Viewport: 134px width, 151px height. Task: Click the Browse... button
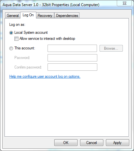(x=111, y=48)
